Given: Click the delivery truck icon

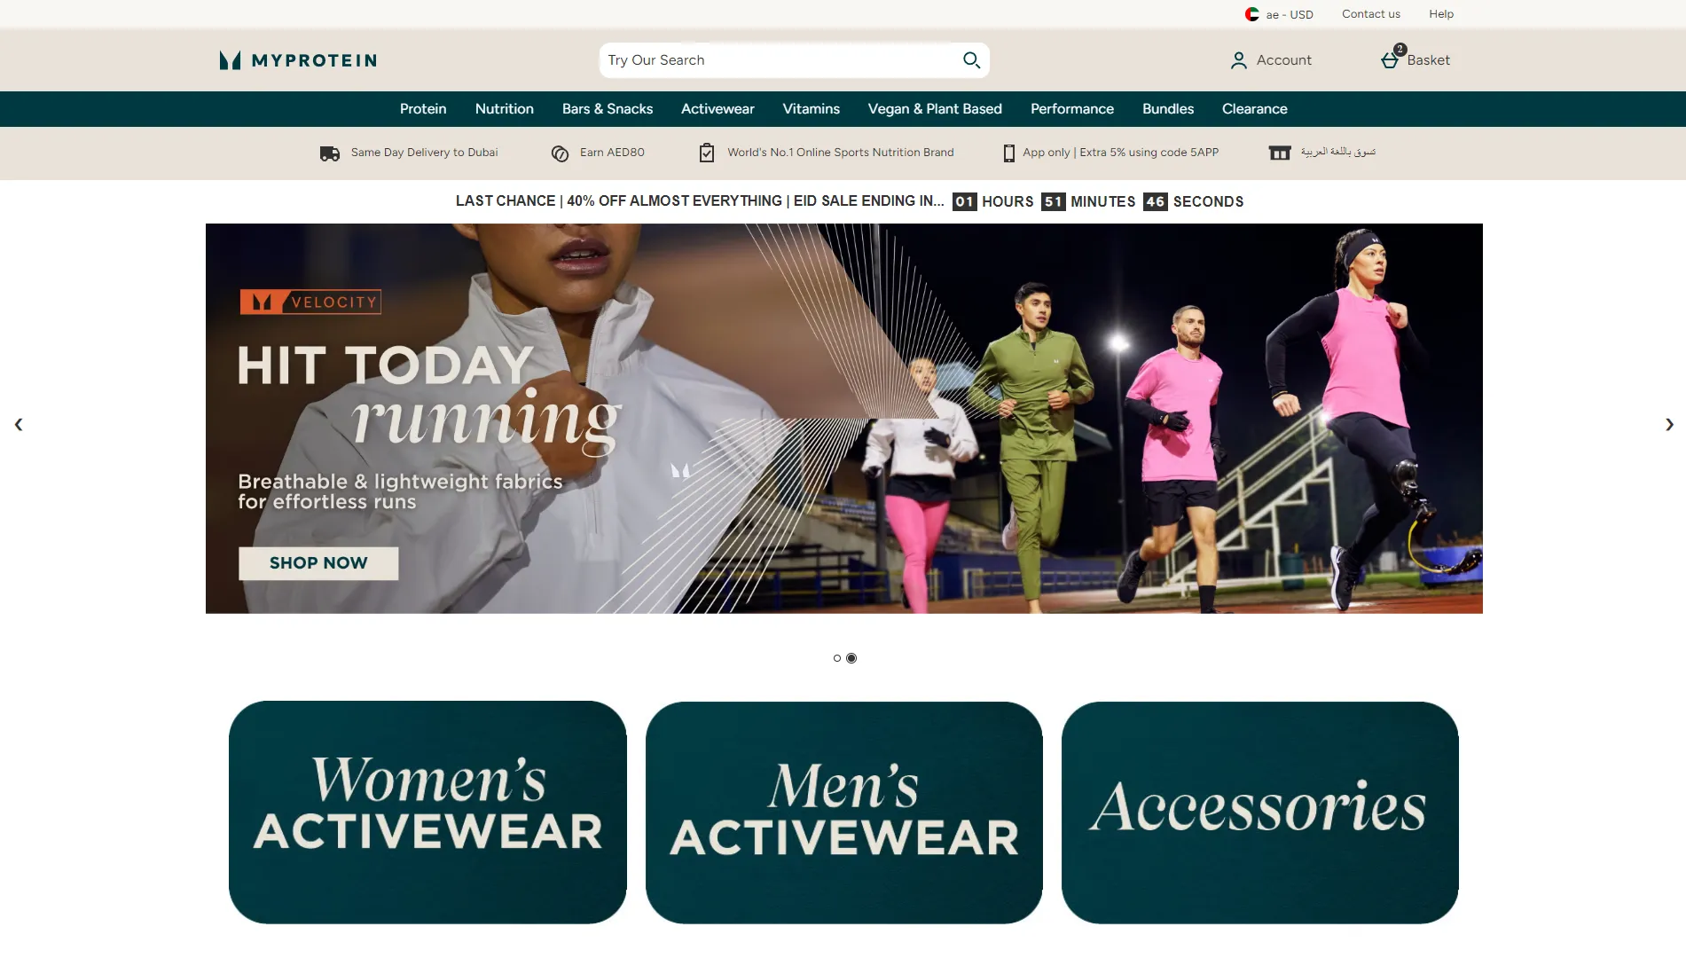Looking at the screenshot, I should [x=330, y=153].
